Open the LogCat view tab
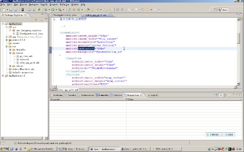Viewport: 244px width, 152px height. pyautogui.click(x=152, y=95)
